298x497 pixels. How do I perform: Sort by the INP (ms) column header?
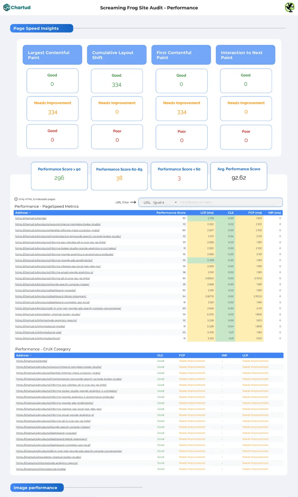pos(274,213)
